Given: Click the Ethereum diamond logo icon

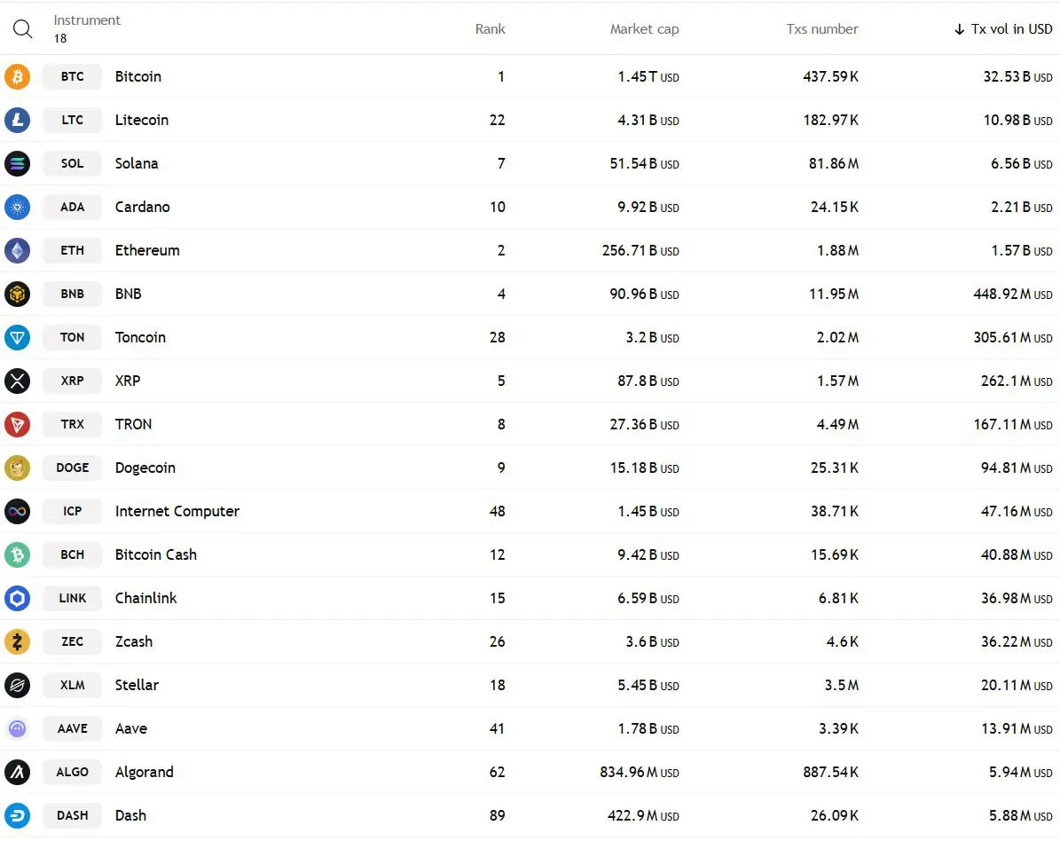Looking at the screenshot, I should (x=18, y=250).
